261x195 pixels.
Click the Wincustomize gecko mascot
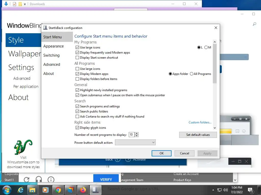pos(23,147)
